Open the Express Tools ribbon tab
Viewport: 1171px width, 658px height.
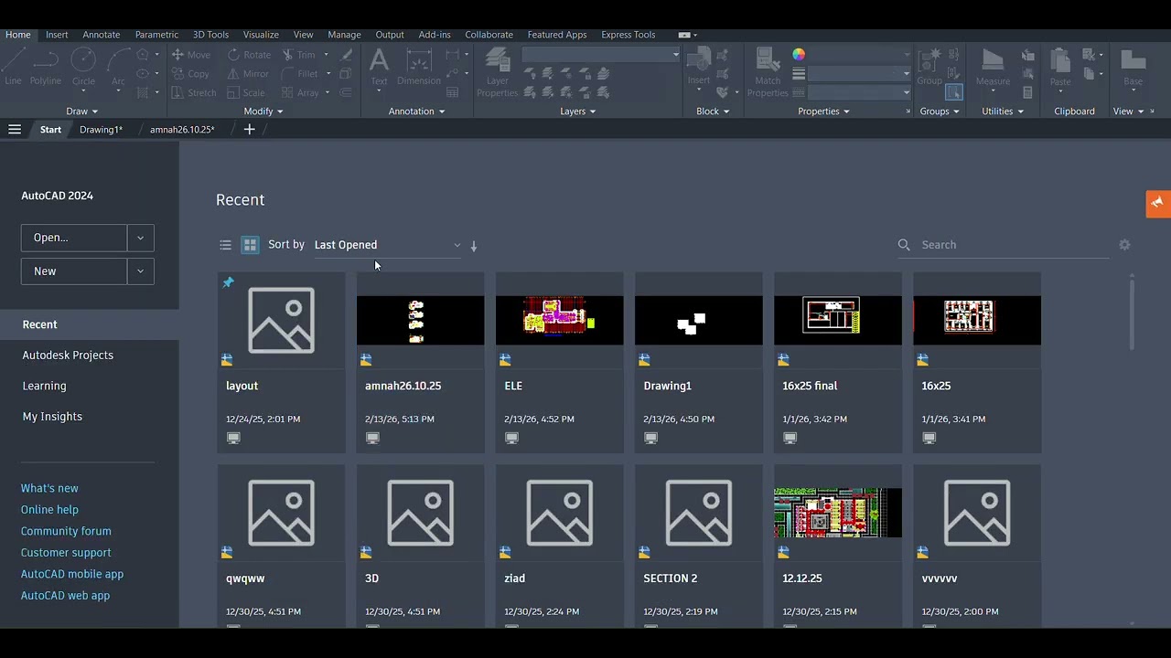click(628, 35)
